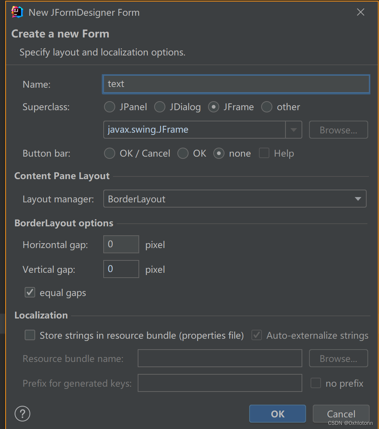Open the javax.swing.JFrame superclass dropdown arrow
The width and height of the screenshot is (379, 429).
294,130
